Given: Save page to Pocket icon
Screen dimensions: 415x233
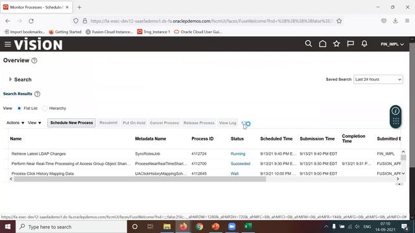Looking at the screenshot, I should 384,21.
